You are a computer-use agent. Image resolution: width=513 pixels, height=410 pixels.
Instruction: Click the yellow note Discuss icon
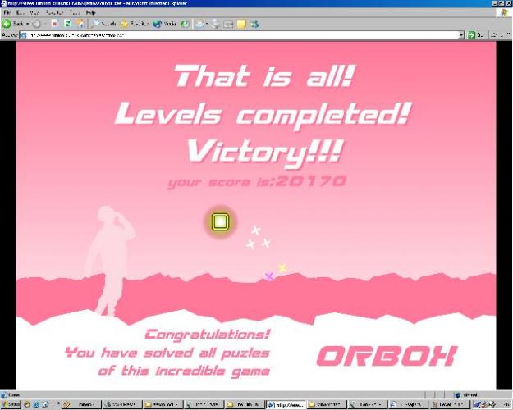click(x=241, y=24)
